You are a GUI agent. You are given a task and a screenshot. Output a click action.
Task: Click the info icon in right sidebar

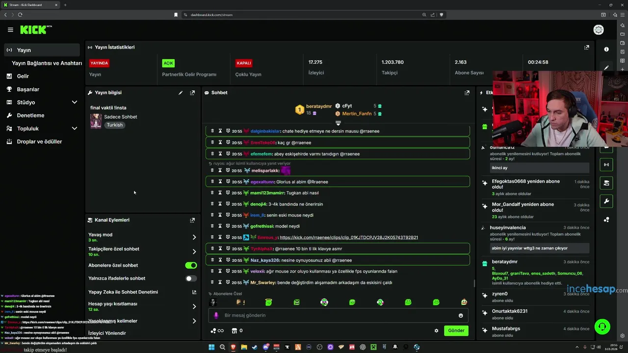[x=606, y=50]
